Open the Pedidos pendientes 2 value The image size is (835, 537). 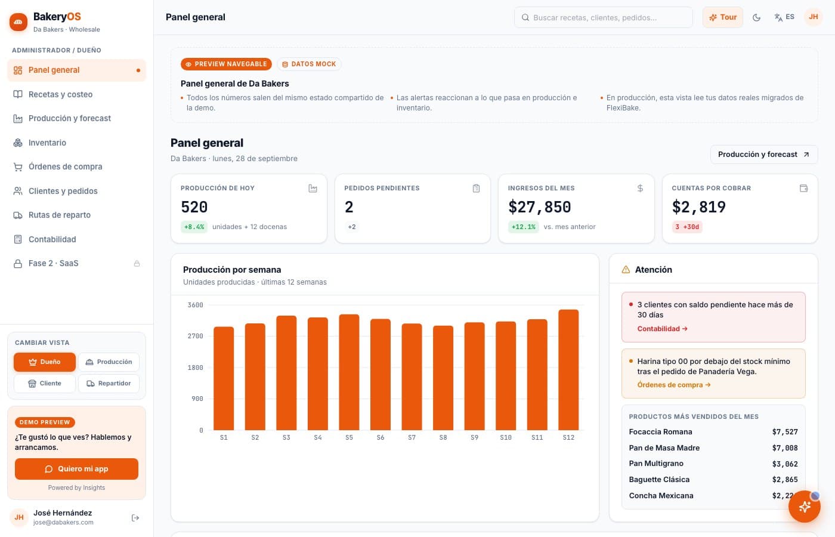click(350, 207)
